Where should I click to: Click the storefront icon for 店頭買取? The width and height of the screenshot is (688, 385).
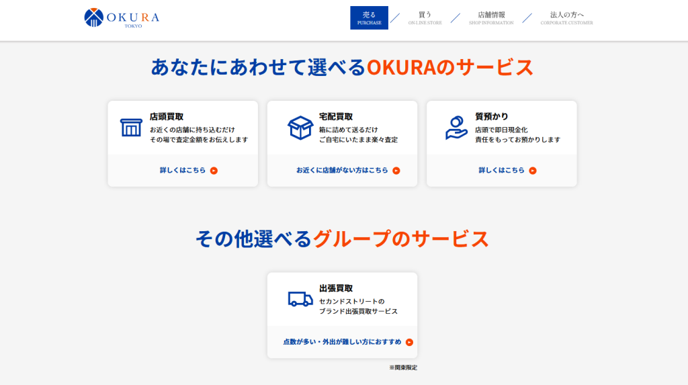click(131, 127)
